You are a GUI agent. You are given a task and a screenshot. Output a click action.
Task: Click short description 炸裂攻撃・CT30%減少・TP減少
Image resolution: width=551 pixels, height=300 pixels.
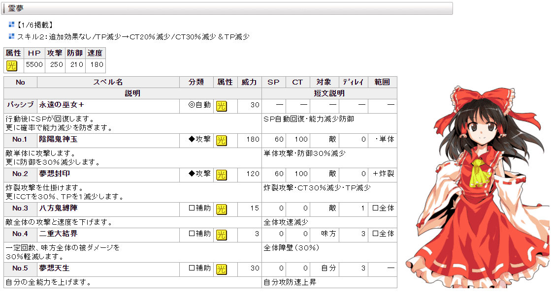point(317,188)
